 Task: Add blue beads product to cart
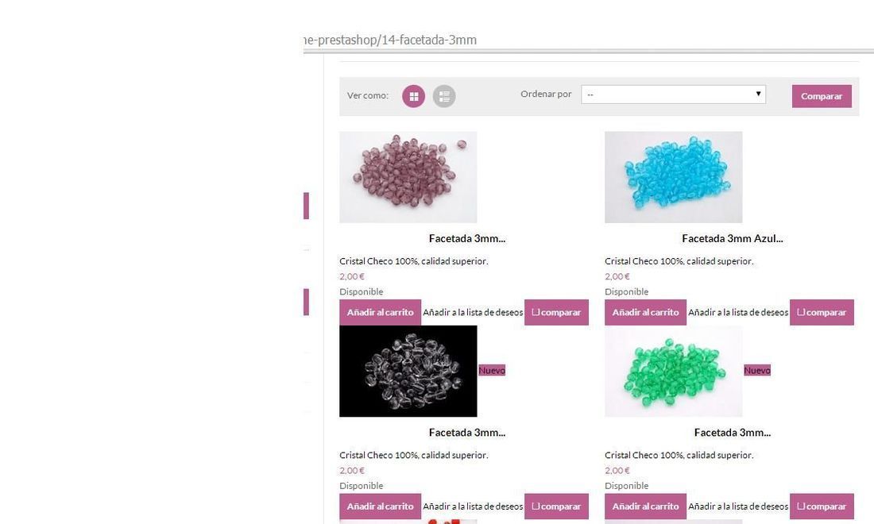pos(645,312)
